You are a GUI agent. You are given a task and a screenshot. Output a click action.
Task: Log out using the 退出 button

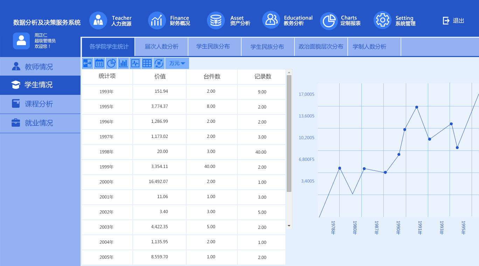pos(454,21)
